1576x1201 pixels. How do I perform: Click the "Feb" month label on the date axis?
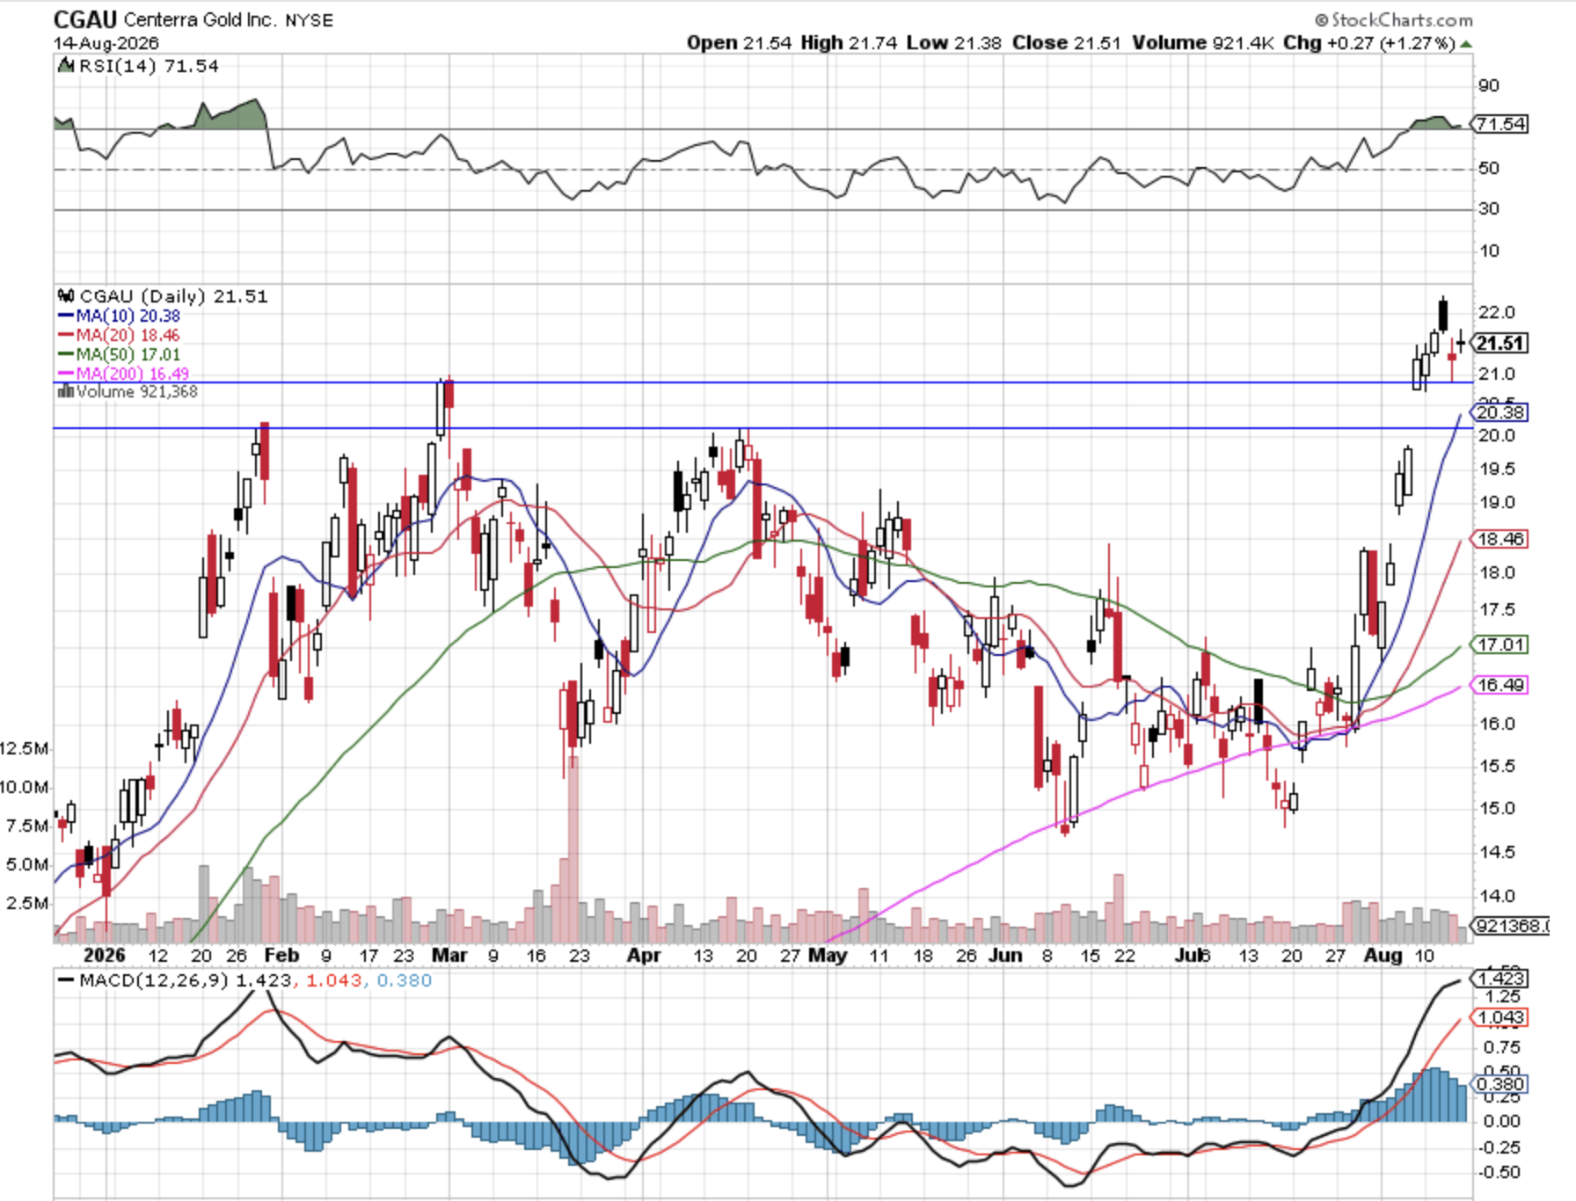click(281, 955)
